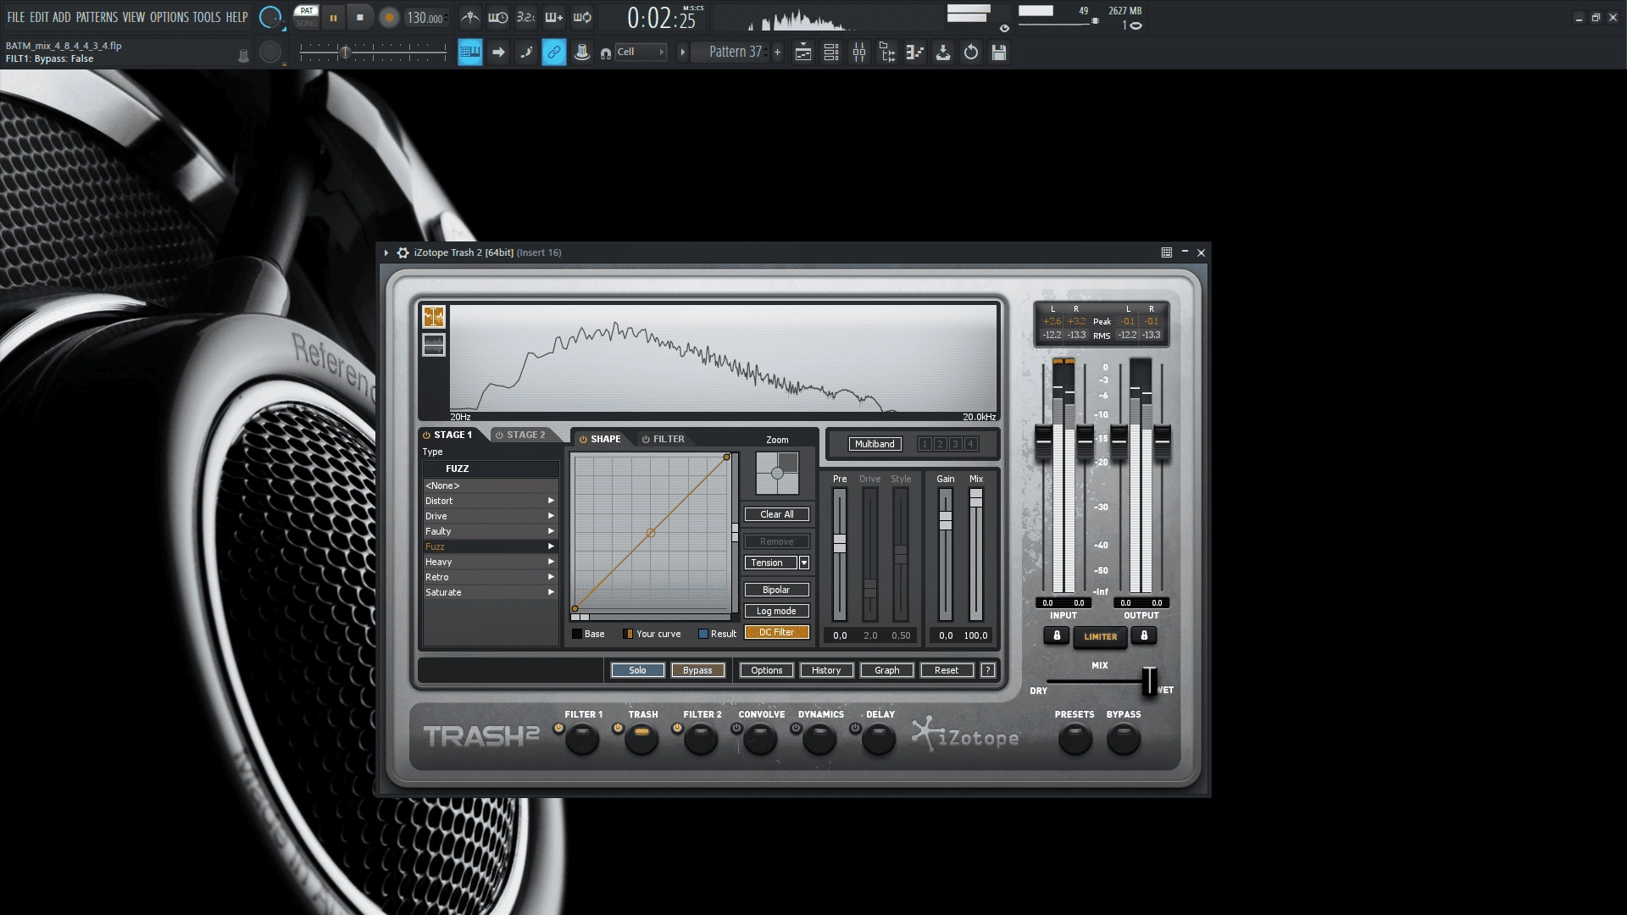Enable the CONVOLVE module power button
The image size is (1627, 915).
(736, 728)
